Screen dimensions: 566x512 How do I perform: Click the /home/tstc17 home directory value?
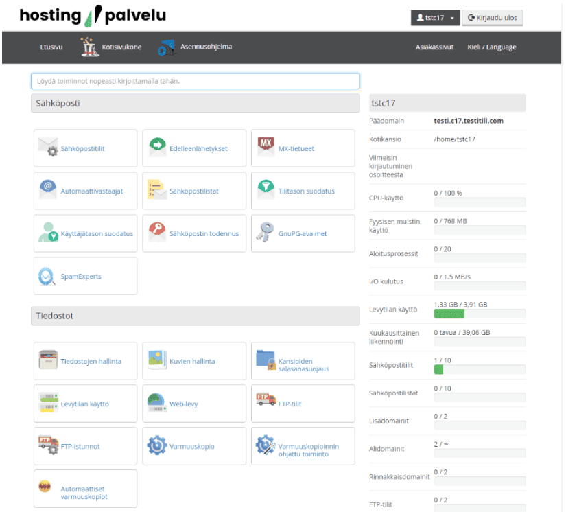pyautogui.click(x=454, y=139)
